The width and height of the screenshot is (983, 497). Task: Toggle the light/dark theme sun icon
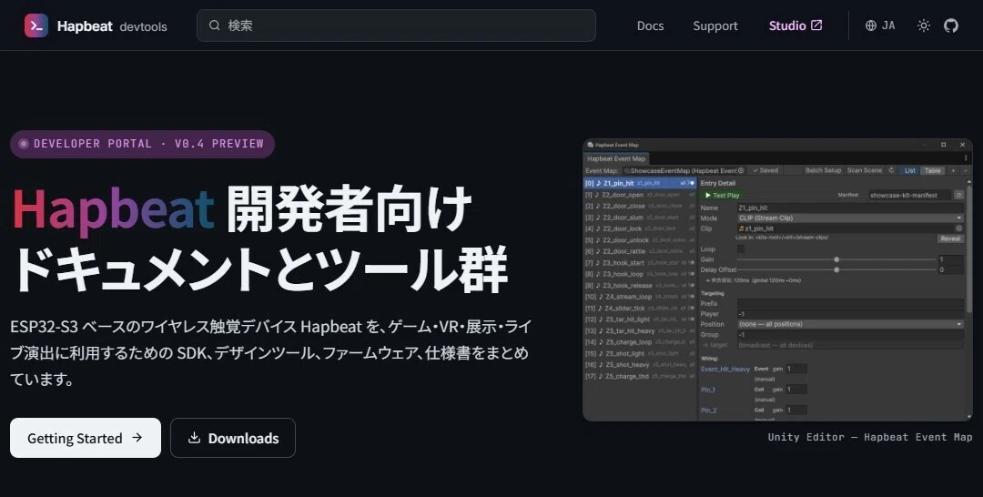coord(924,25)
